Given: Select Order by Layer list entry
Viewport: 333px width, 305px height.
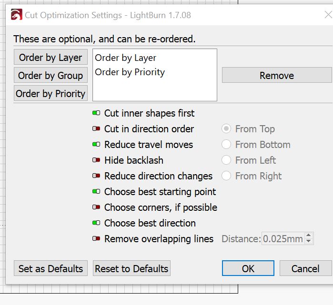Looking at the screenshot, I should click(125, 58).
